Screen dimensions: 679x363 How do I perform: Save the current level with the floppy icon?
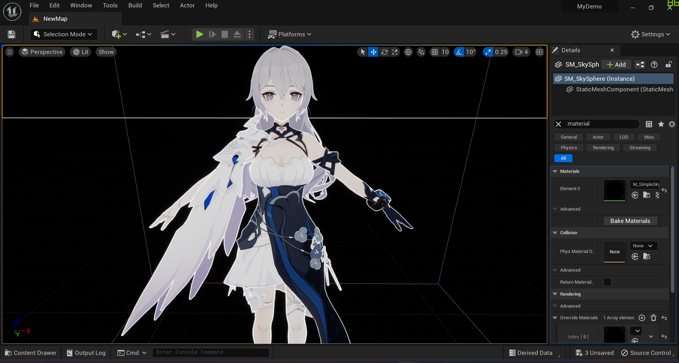click(x=11, y=34)
